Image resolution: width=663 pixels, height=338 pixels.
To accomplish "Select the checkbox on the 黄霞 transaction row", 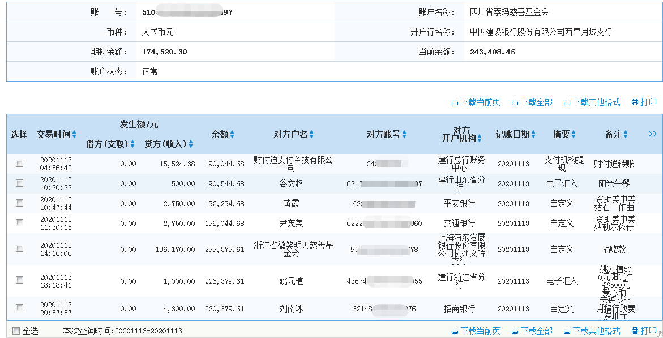I will coord(20,204).
